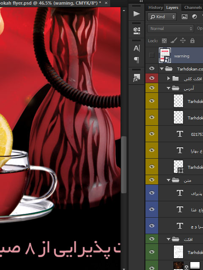Image resolution: width=203 pixels, height=270 pixels.
Task: Click the T icon of غذا text layer
Action: tap(180, 209)
